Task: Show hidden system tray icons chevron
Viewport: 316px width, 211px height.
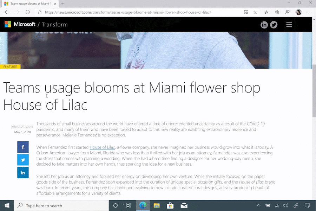Action: coord(258,205)
